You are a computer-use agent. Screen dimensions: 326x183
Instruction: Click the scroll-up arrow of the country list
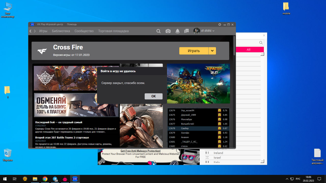pyautogui.click(x=262, y=54)
